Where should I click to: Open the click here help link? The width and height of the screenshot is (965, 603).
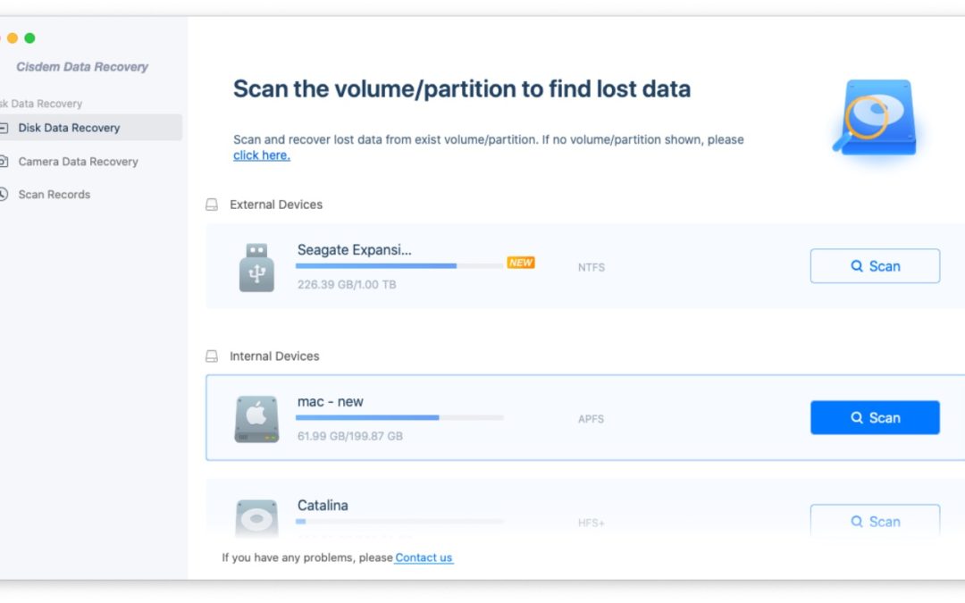click(261, 155)
